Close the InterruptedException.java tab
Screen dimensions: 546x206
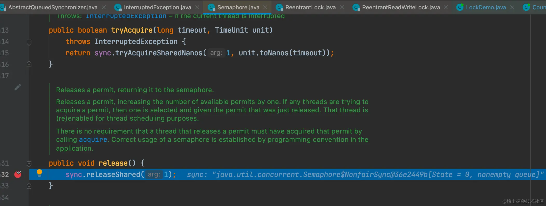pos(197,7)
